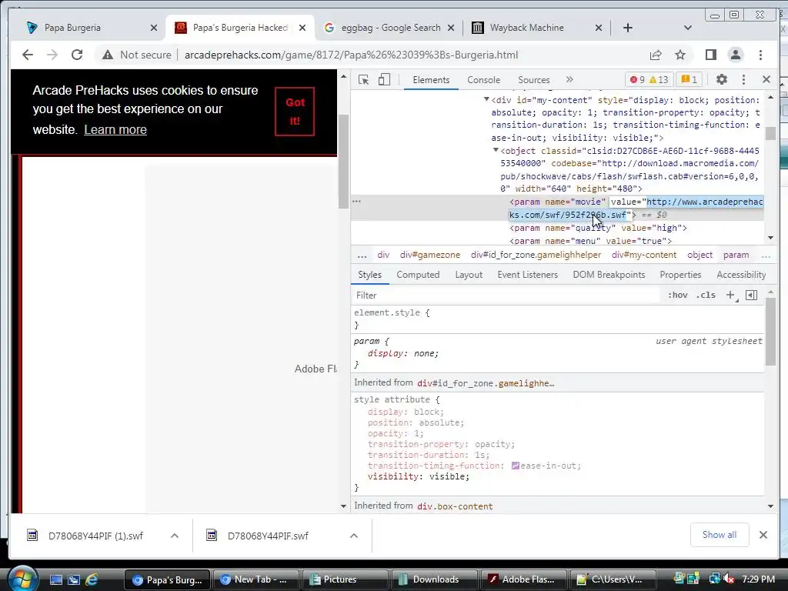
Task: Open the Chrome three-dot menu
Action: (x=761, y=55)
